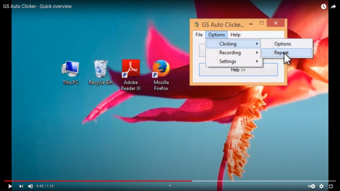The image size is (340, 191).
Task: Open the File menu
Action: [199, 35]
